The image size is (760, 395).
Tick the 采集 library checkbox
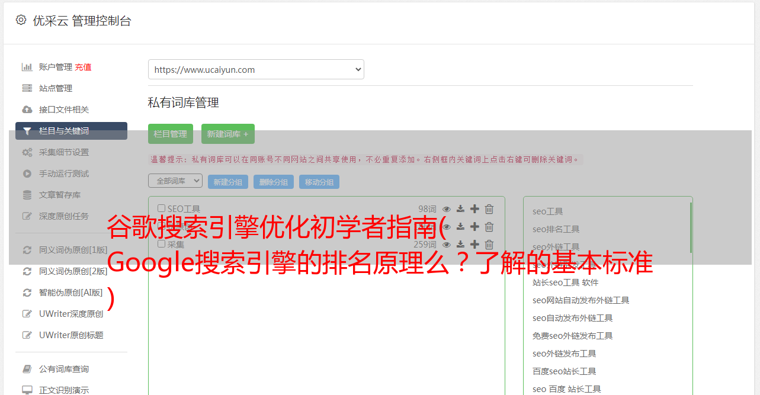click(162, 244)
